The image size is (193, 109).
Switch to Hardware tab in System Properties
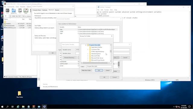(x=45, y=10)
